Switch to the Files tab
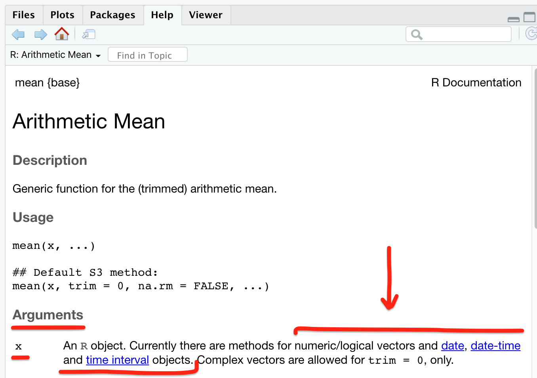Image resolution: width=537 pixels, height=378 pixels. point(24,15)
